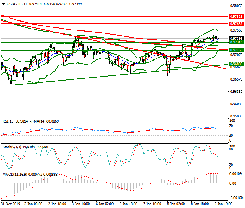
Task: Click the Stochastic scale value 80
Action: pyautogui.click(x=231, y=149)
